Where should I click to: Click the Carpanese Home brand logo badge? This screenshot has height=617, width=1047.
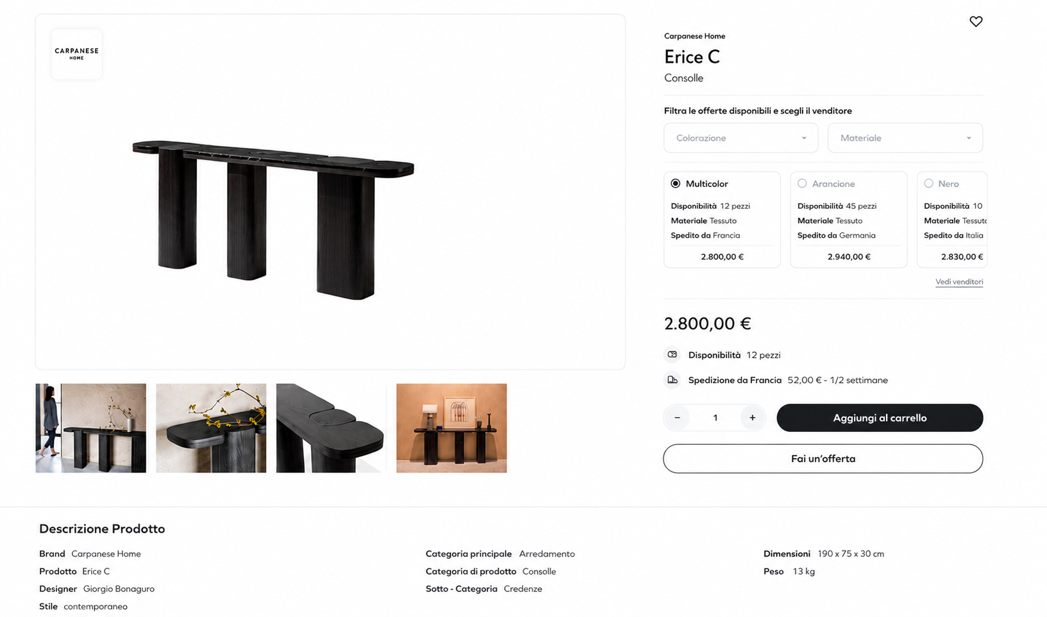pos(76,54)
